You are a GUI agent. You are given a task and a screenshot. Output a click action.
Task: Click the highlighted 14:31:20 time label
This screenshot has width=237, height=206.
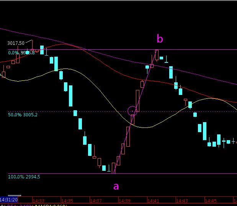[9, 200]
